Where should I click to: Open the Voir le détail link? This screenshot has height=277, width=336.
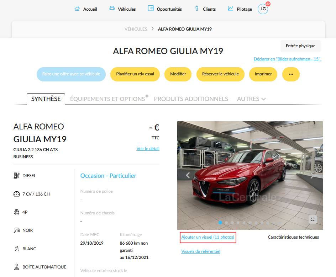coord(148,149)
